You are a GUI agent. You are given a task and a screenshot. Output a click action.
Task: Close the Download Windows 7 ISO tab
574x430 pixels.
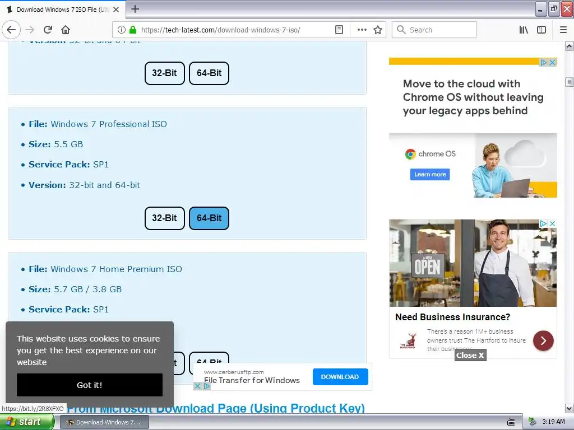(x=116, y=10)
